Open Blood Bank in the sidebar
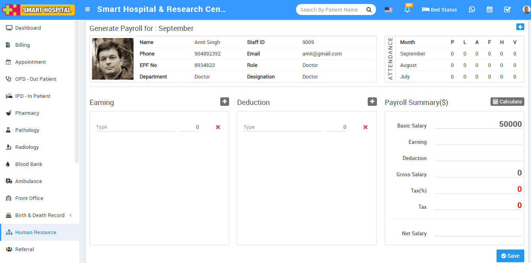Screen dimensions: 531x263 pos(29,164)
